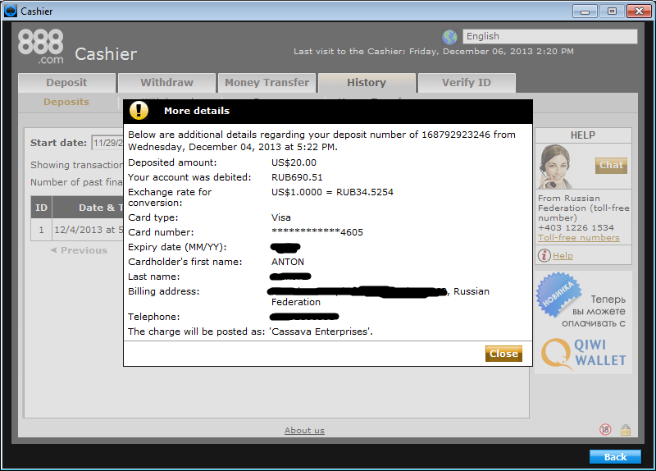Click the 888.com logo
Screen dimensions: 656x471
click(40, 47)
